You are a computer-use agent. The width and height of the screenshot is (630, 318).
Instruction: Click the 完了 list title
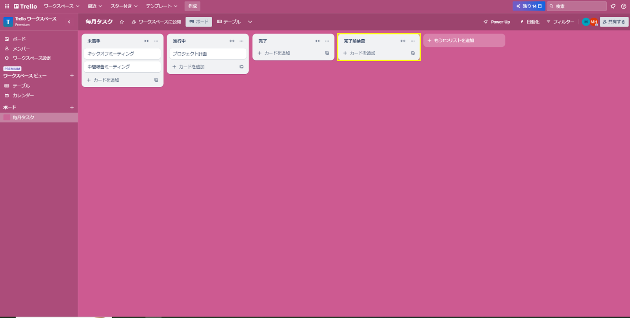[263, 41]
